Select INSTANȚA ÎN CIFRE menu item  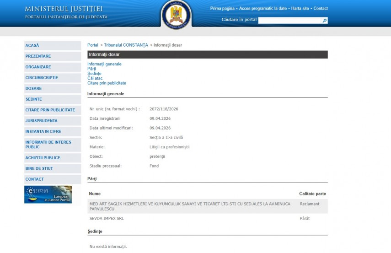tap(43, 132)
